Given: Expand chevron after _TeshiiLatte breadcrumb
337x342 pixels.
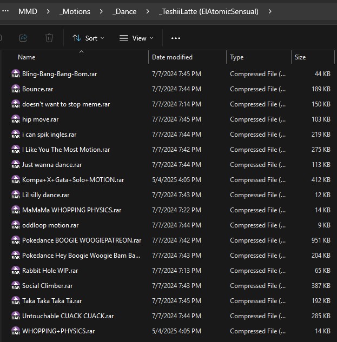Looking at the screenshot, I should pos(270,11).
